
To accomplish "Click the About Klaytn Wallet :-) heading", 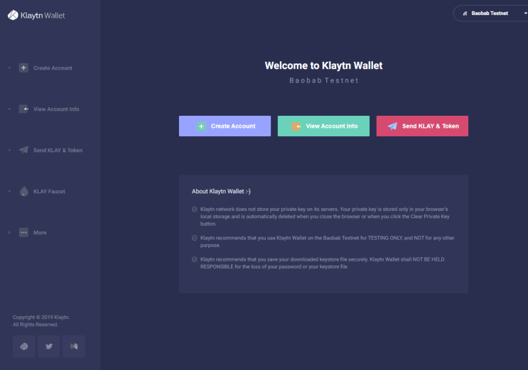I will (x=221, y=191).
